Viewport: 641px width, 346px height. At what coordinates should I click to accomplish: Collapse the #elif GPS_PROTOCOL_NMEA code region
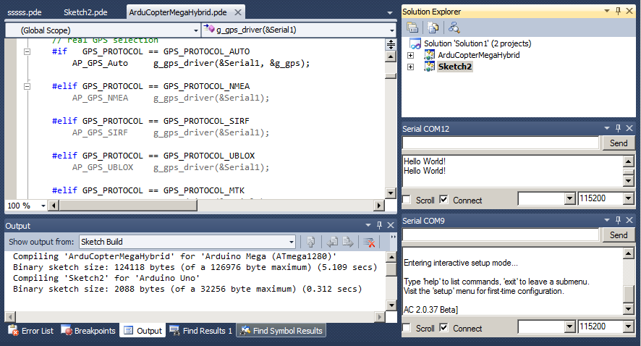click(x=27, y=86)
